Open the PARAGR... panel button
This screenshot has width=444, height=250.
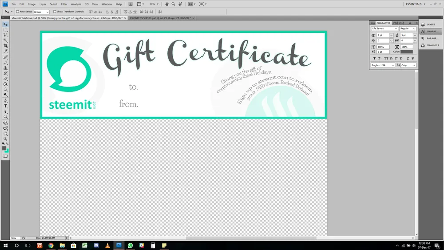click(430, 38)
